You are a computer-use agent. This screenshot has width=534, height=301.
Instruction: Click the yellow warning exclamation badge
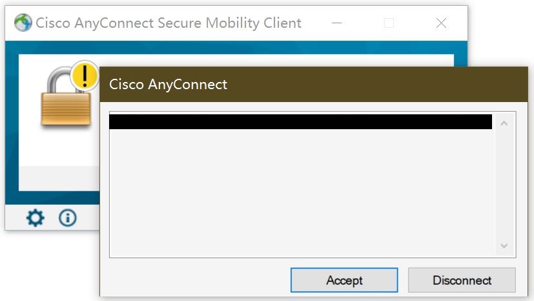click(85, 76)
